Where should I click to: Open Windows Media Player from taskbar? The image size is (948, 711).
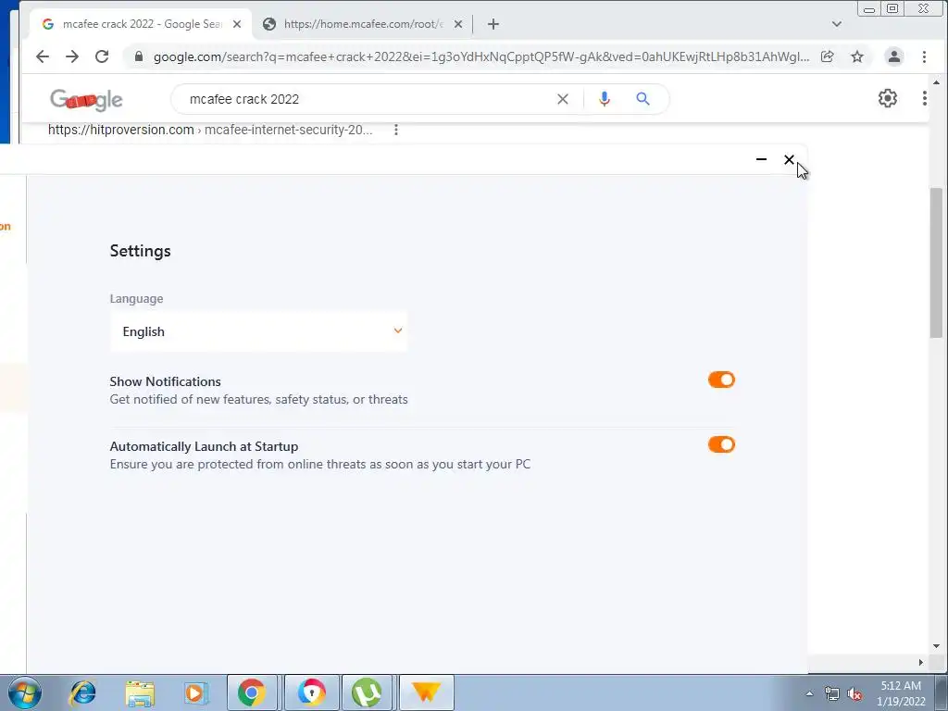pyautogui.click(x=195, y=692)
